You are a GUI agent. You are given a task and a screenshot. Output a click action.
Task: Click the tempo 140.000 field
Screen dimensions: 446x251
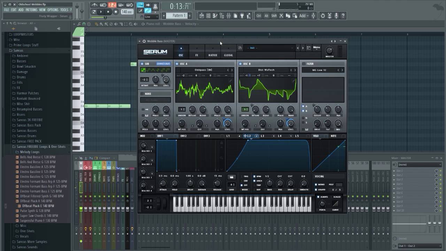(127, 12)
